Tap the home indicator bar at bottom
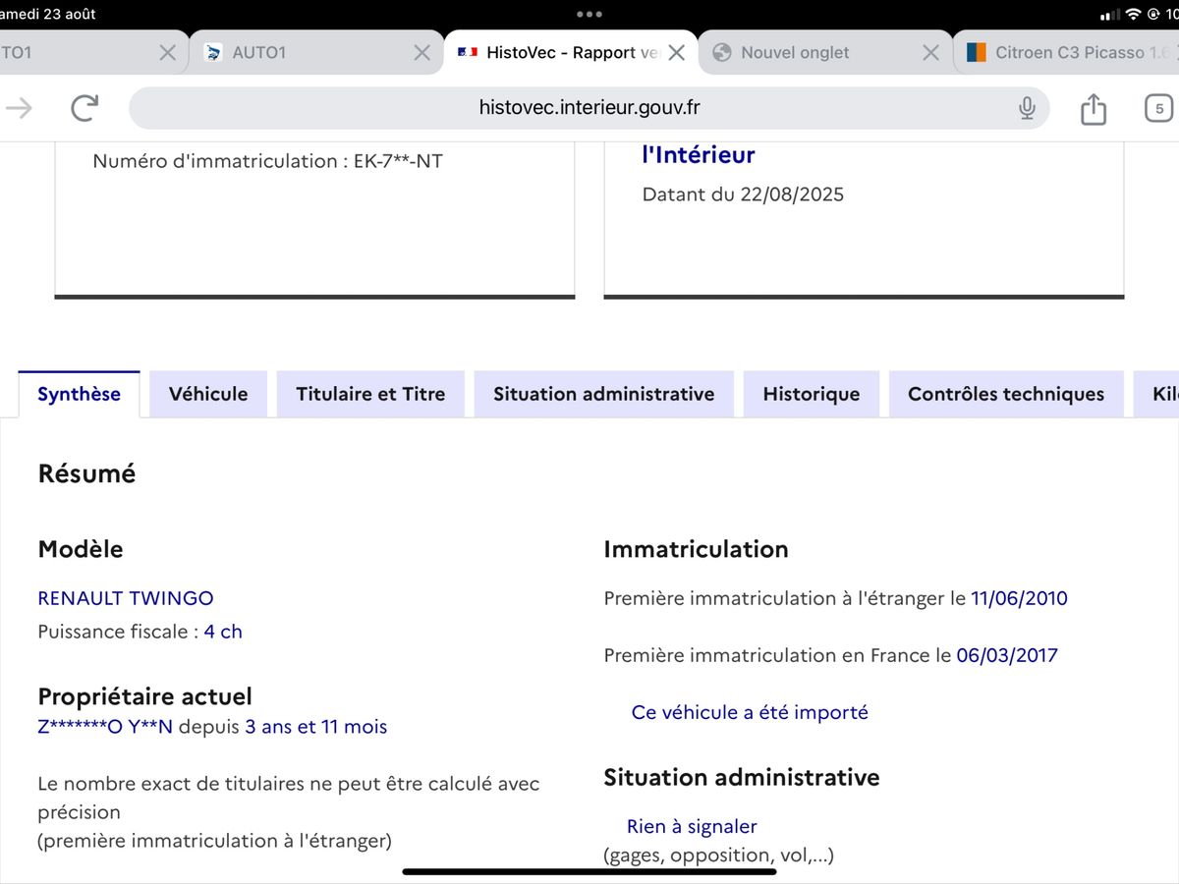 [589, 871]
